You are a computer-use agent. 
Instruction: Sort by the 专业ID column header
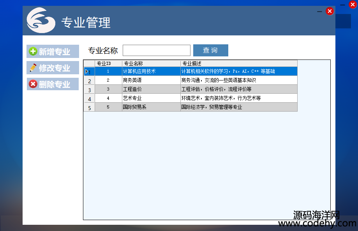108,63
